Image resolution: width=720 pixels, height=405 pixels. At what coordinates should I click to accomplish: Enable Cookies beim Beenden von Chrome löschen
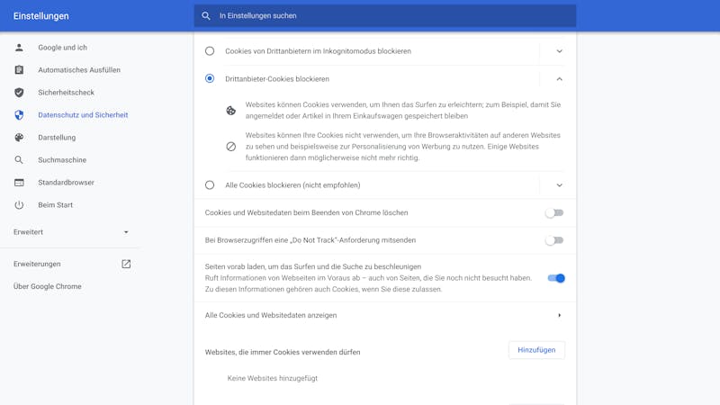(x=554, y=212)
